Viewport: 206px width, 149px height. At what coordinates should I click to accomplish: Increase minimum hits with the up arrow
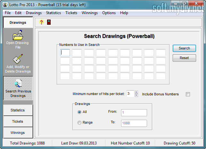[136, 92]
